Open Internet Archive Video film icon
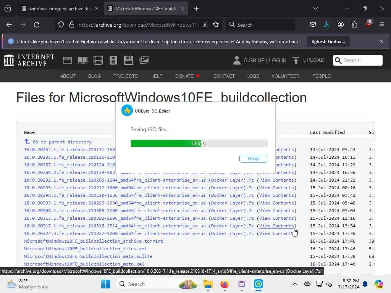The height and width of the screenshot is (293, 391). coord(98,60)
